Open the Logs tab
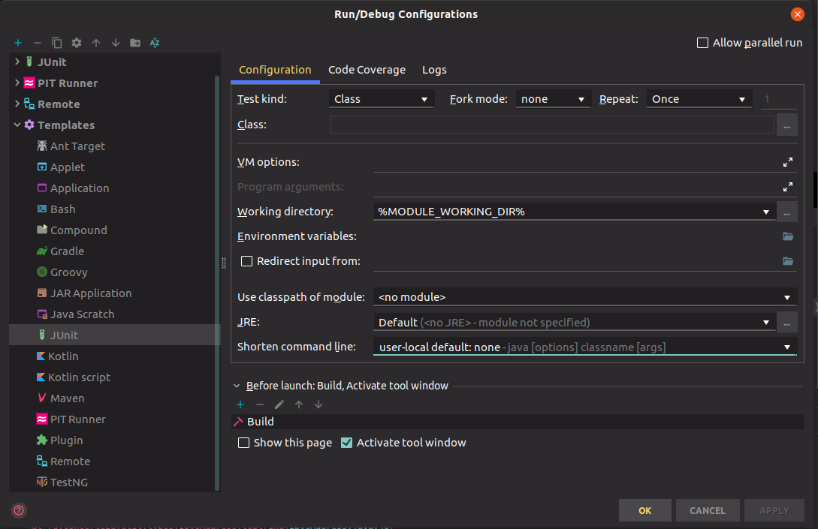This screenshot has width=818, height=529. pyautogui.click(x=434, y=70)
